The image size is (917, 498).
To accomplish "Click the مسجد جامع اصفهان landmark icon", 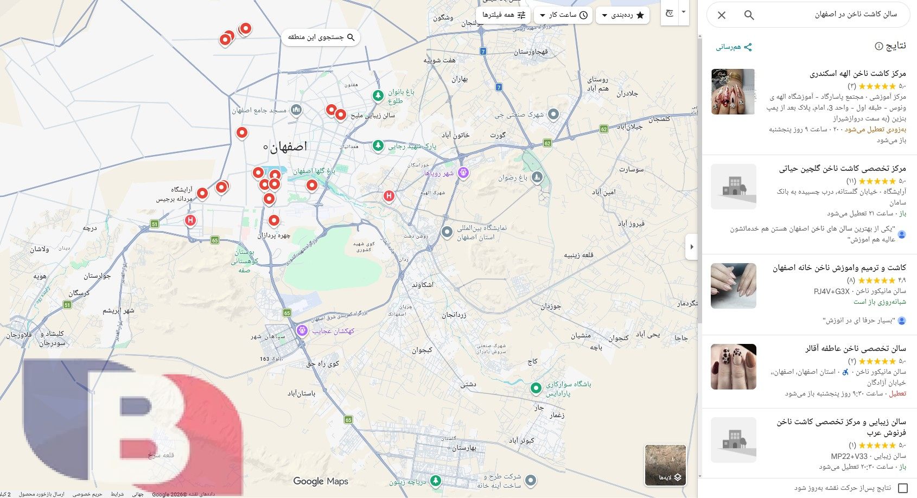I will (296, 111).
